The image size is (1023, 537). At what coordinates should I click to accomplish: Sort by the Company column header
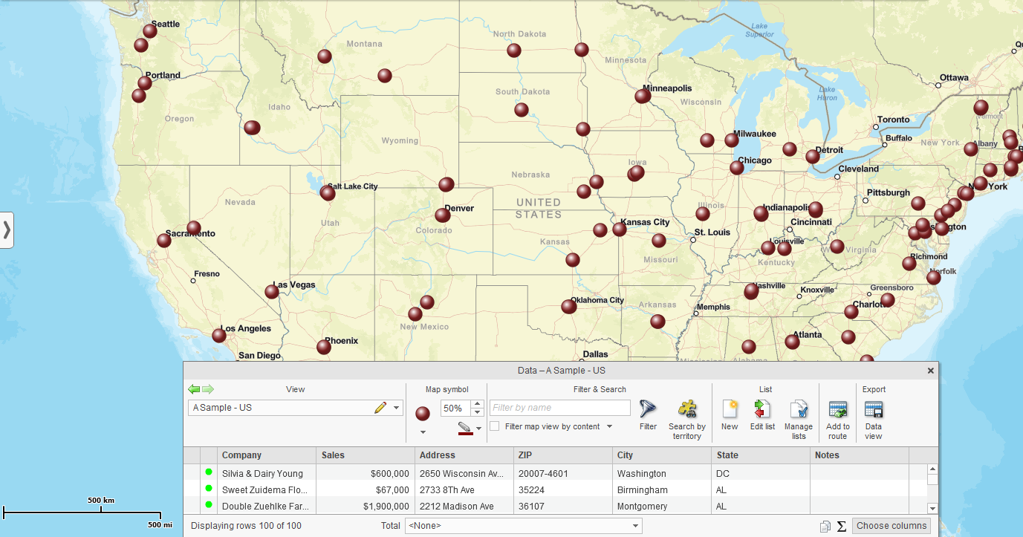tap(267, 455)
